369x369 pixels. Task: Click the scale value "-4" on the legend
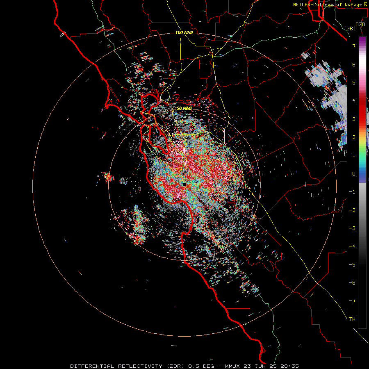(x=352, y=246)
